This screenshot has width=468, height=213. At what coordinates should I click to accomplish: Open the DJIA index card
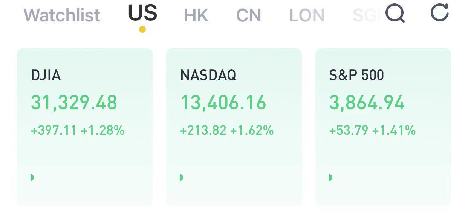click(x=85, y=127)
